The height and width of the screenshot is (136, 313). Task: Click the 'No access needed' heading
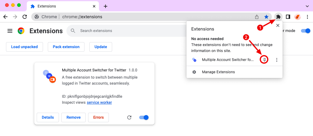pyautogui.click(x=207, y=39)
